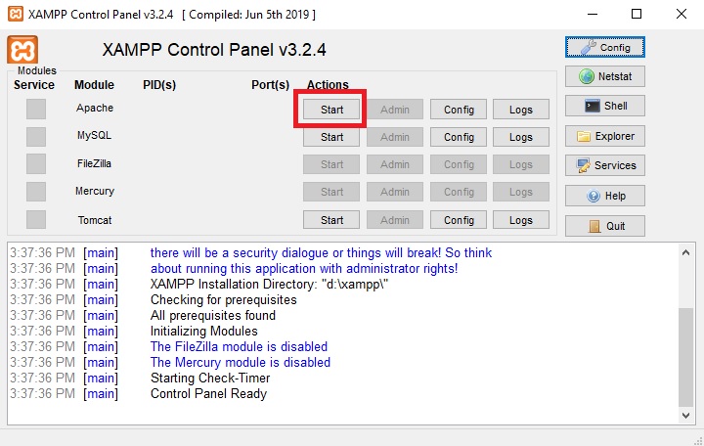704x446 pixels.
Task: Start the Apache module
Action: pyautogui.click(x=331, y=110)
